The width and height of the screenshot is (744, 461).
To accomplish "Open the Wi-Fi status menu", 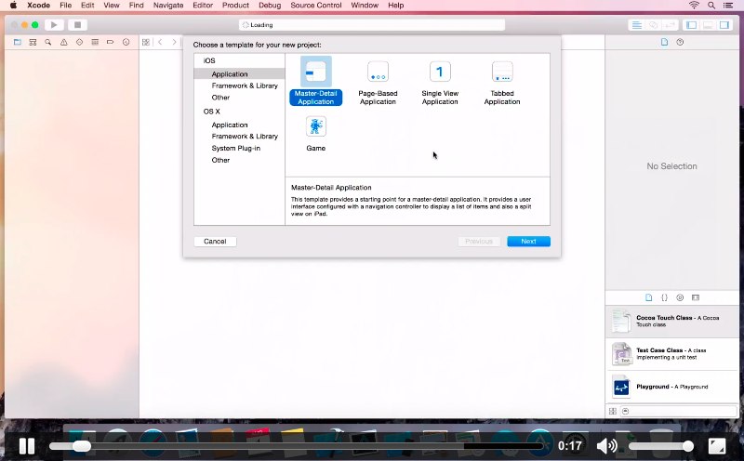I will (694, 6).
